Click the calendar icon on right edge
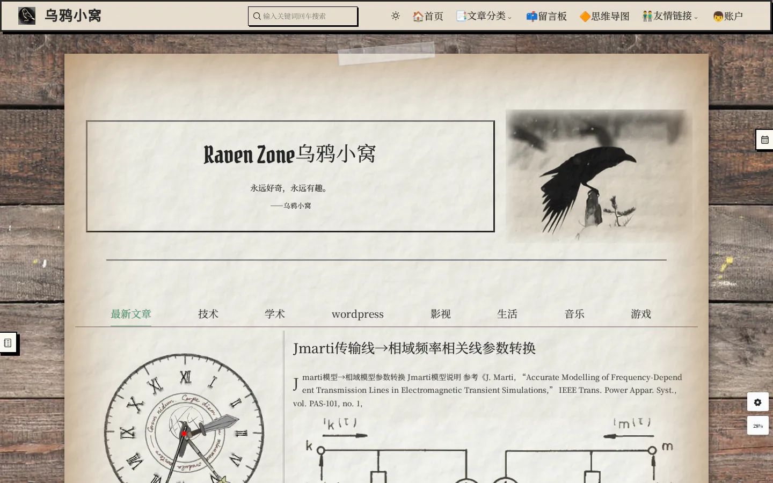Image resolution: width=773 pixels, height=483 pixels. (765, 140)
